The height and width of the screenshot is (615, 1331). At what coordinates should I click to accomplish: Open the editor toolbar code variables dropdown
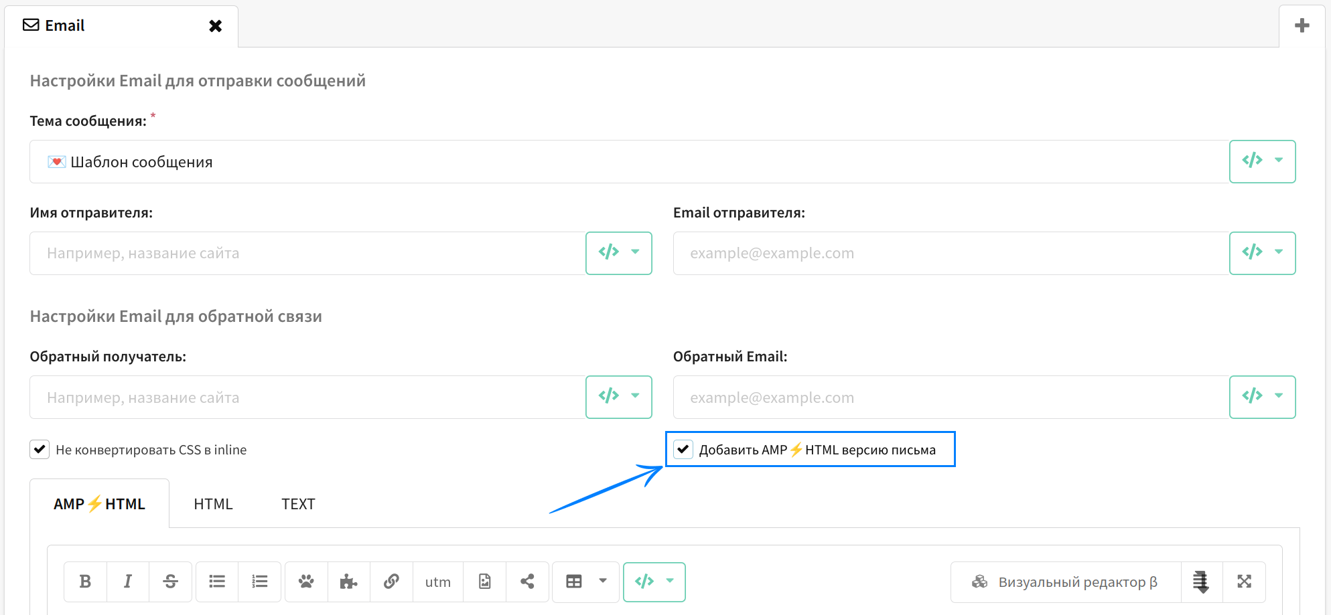click(x=654, y=582)
